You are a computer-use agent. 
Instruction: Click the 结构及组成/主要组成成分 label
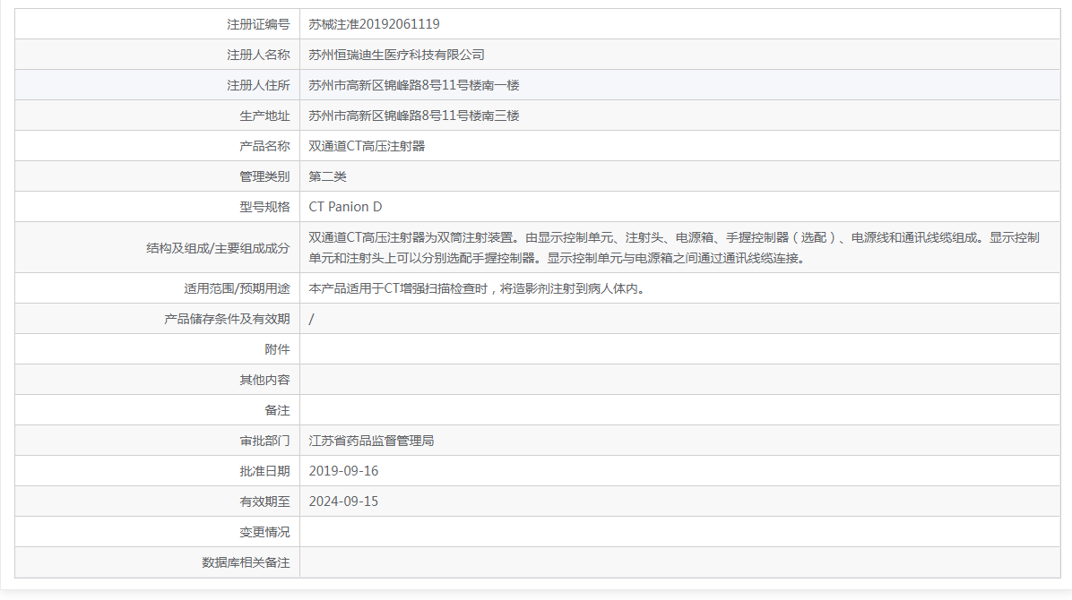(x=218, y=248)
